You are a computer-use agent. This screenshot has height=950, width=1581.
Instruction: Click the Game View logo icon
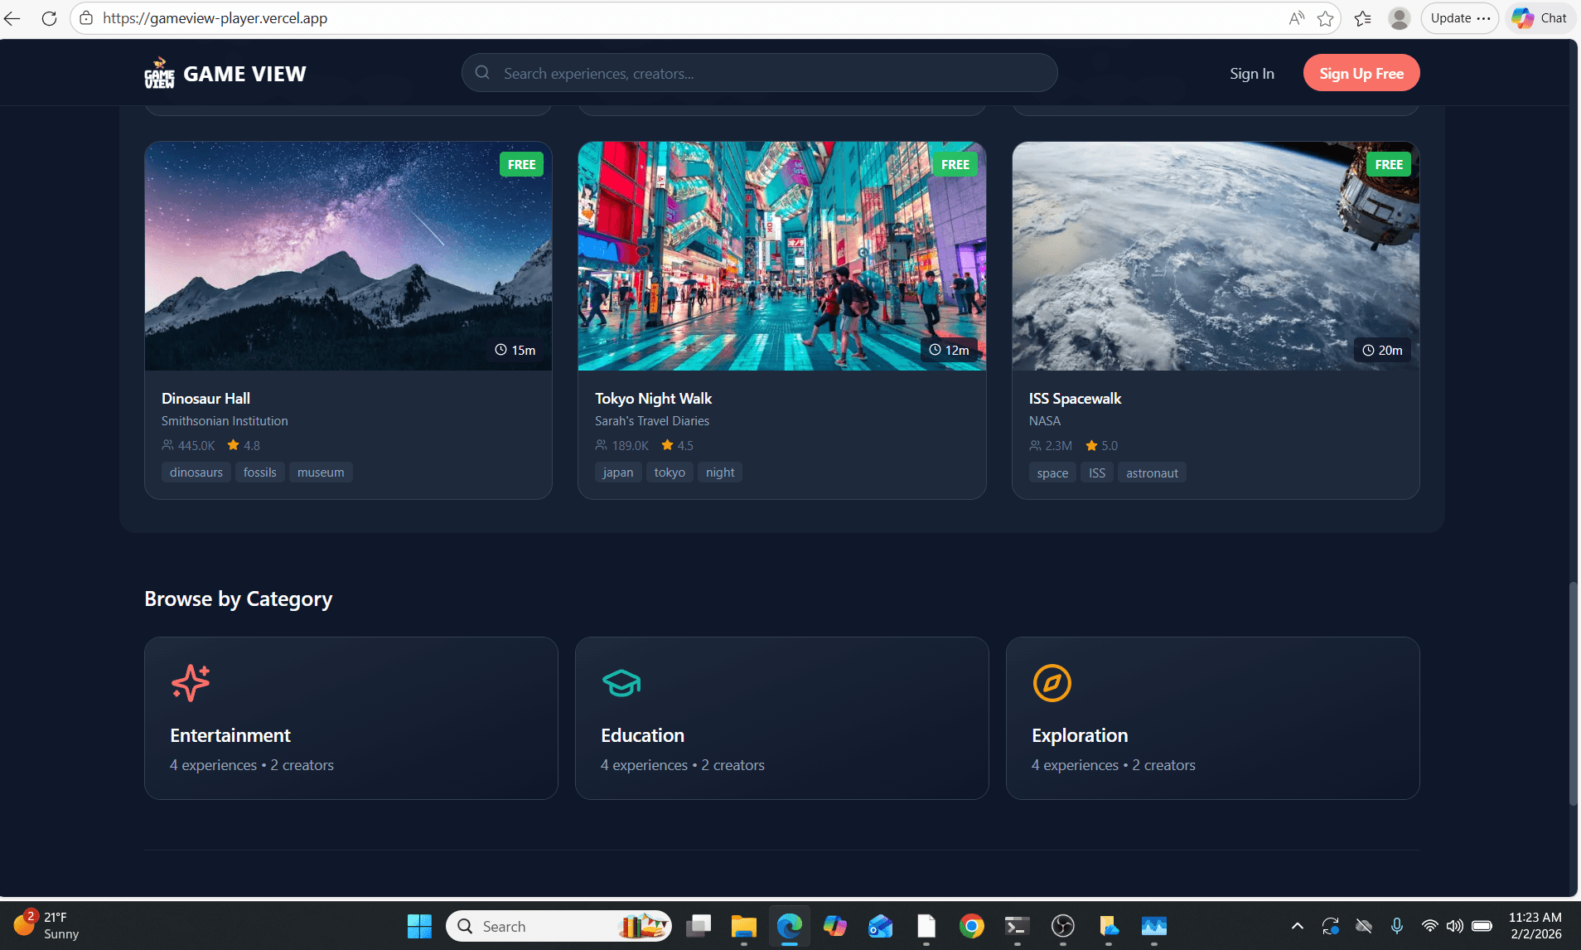[159, 73]
